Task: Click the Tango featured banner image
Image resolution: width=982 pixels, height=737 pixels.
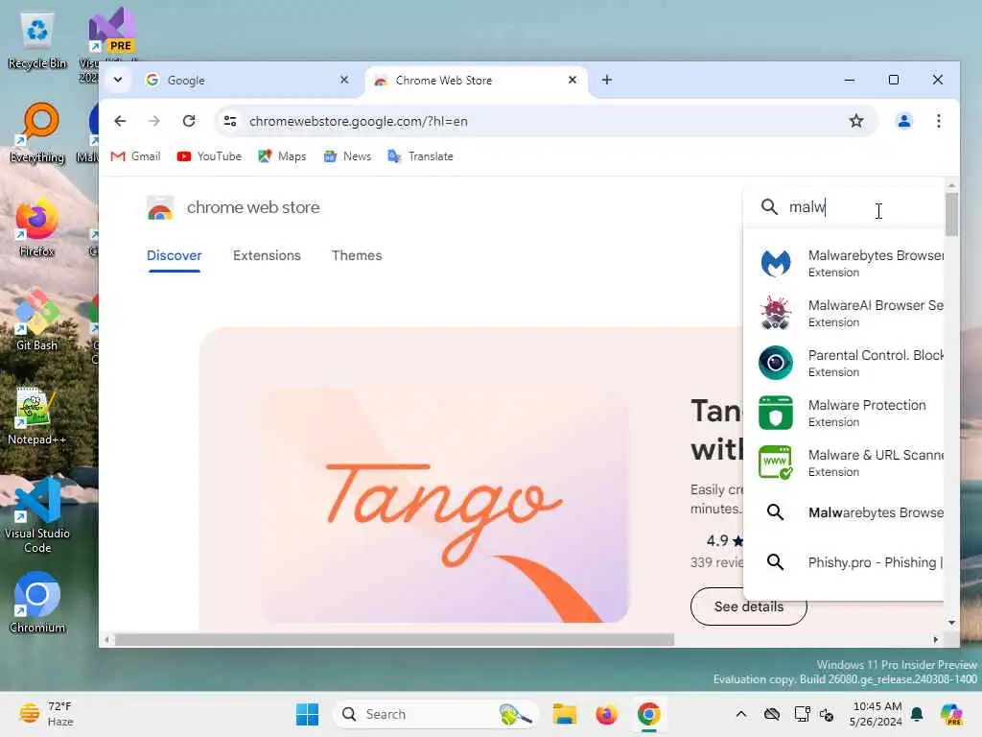Action: pyautogui.click(x=445, y=505)
